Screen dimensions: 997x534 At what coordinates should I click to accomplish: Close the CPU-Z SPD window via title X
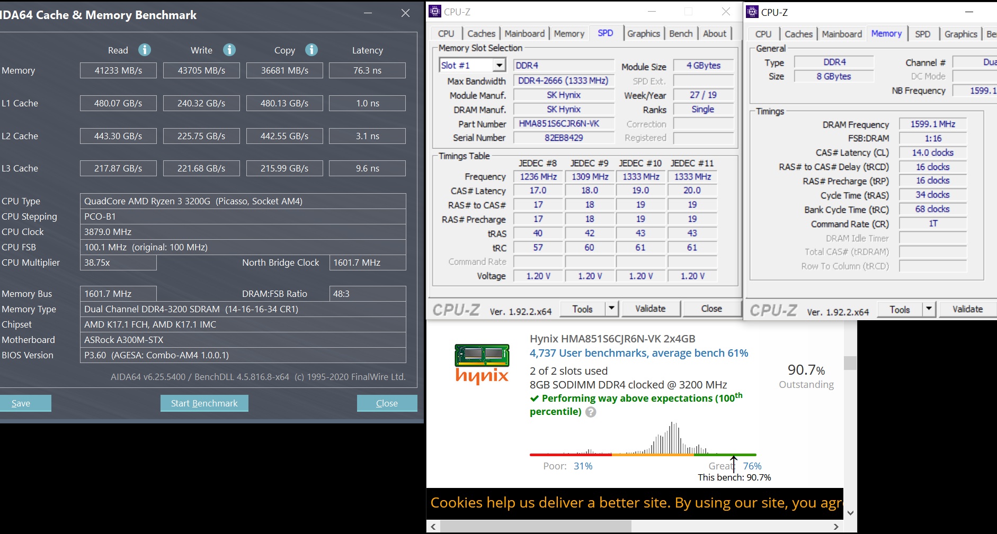[x=726, y=11]
